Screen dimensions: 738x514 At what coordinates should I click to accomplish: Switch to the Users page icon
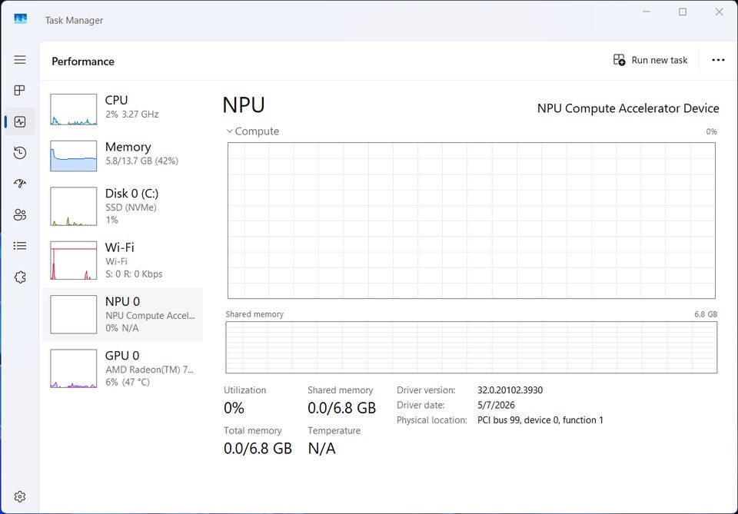20,215
